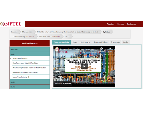Expand the Week 2 module section
This screenshot has width=143, height=114.
(x=30, y=82)
